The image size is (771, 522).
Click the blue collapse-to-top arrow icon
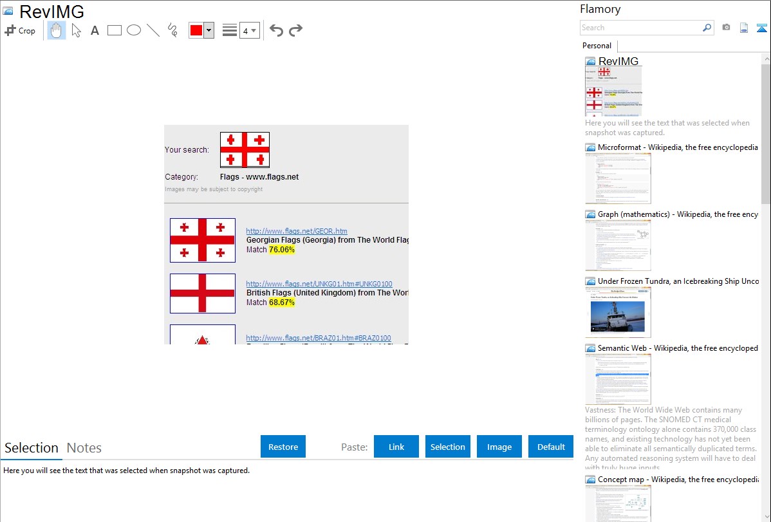tap(761, 28)
